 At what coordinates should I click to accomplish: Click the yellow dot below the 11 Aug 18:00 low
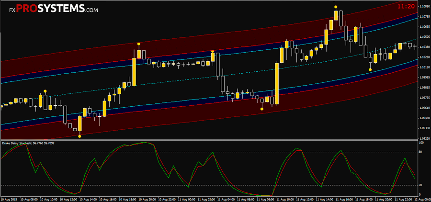click(370, 69)
